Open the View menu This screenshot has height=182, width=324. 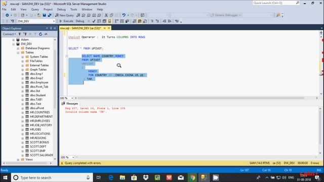(23, 10)
